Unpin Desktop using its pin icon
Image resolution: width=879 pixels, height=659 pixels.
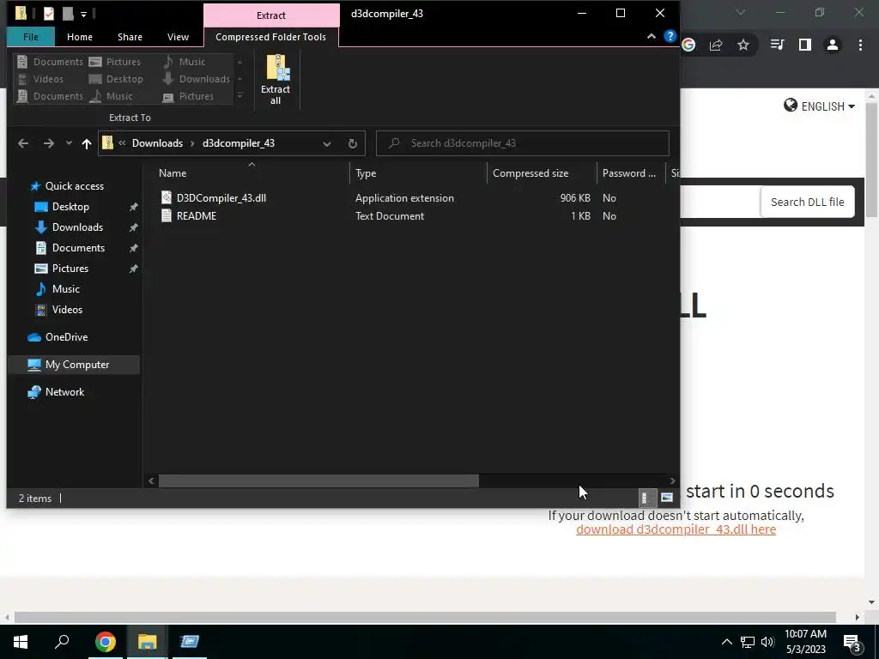pyautogui.click(x=133, y=207)
